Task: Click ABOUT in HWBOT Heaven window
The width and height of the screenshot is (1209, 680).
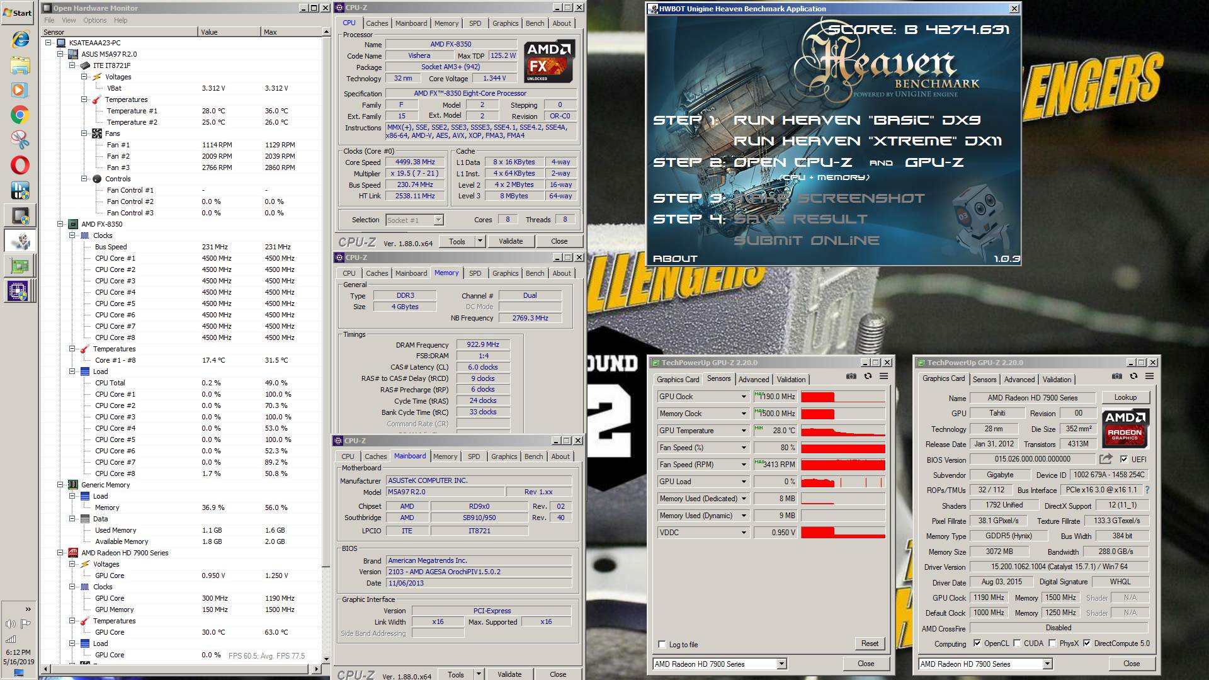Action: [675, 259]
